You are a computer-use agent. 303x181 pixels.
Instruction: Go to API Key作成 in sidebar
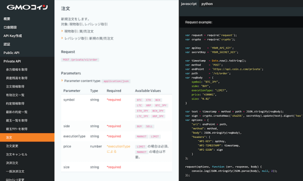(x=13, y=36)
